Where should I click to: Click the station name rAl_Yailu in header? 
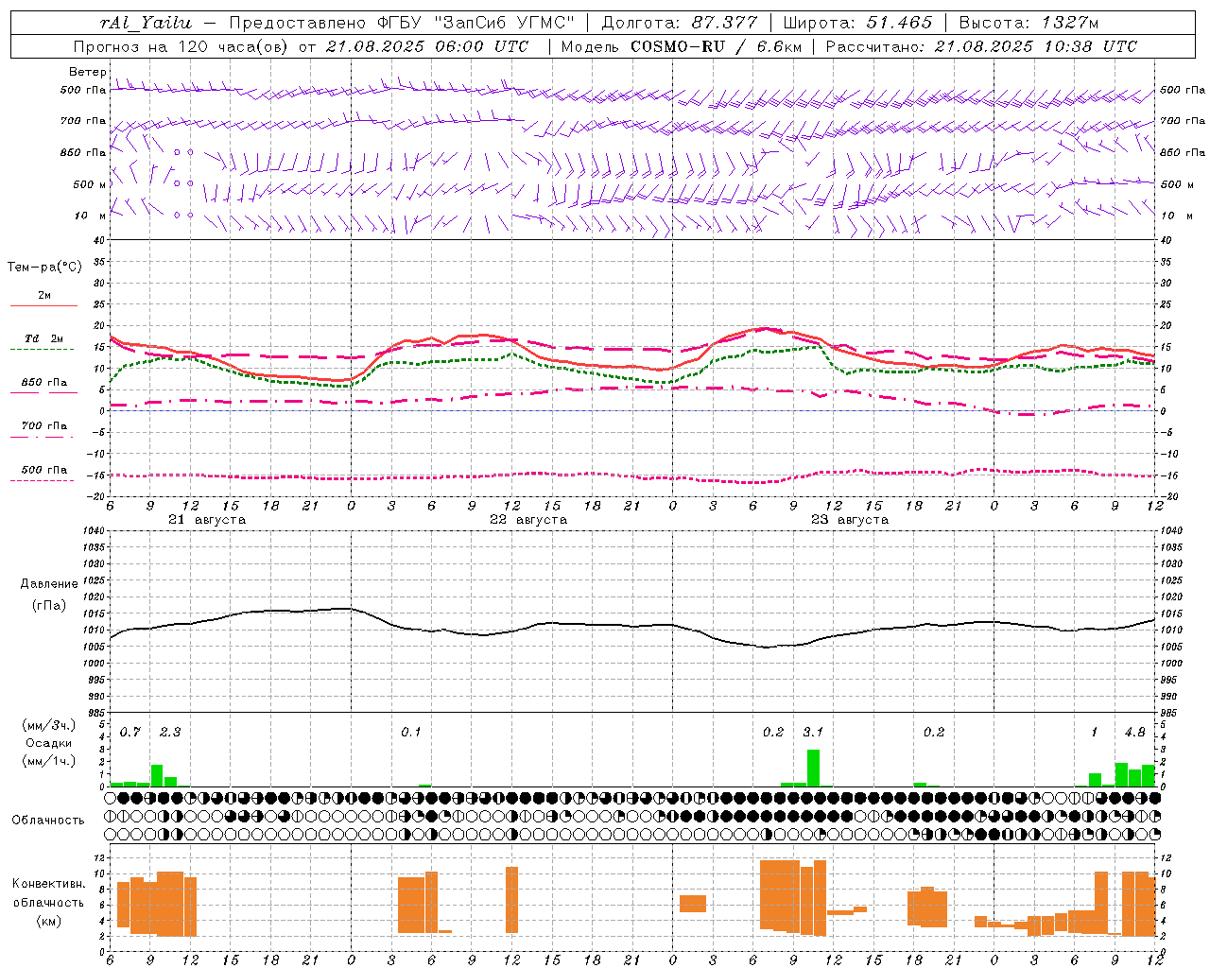[146, 23]
